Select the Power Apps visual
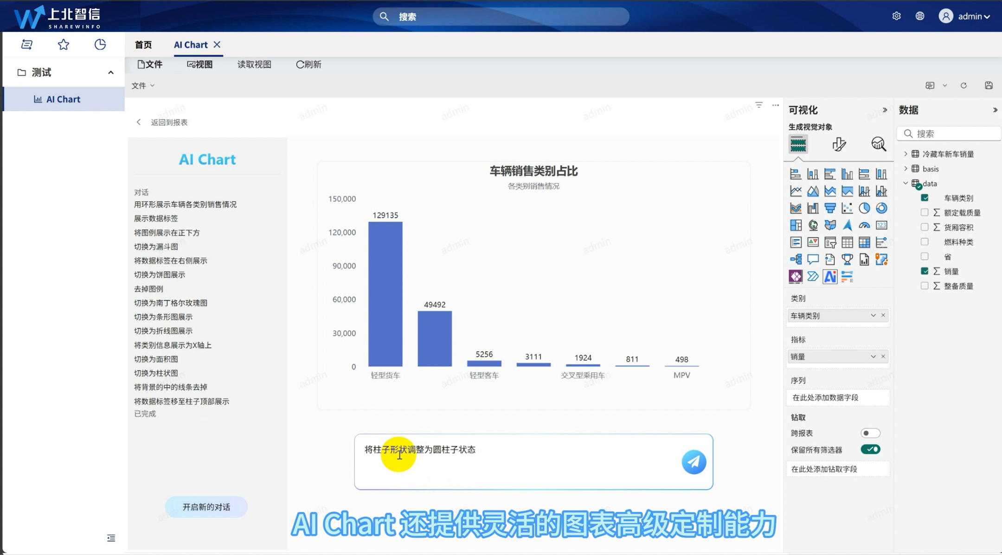The image size is (1002, 555). [796, 277]
